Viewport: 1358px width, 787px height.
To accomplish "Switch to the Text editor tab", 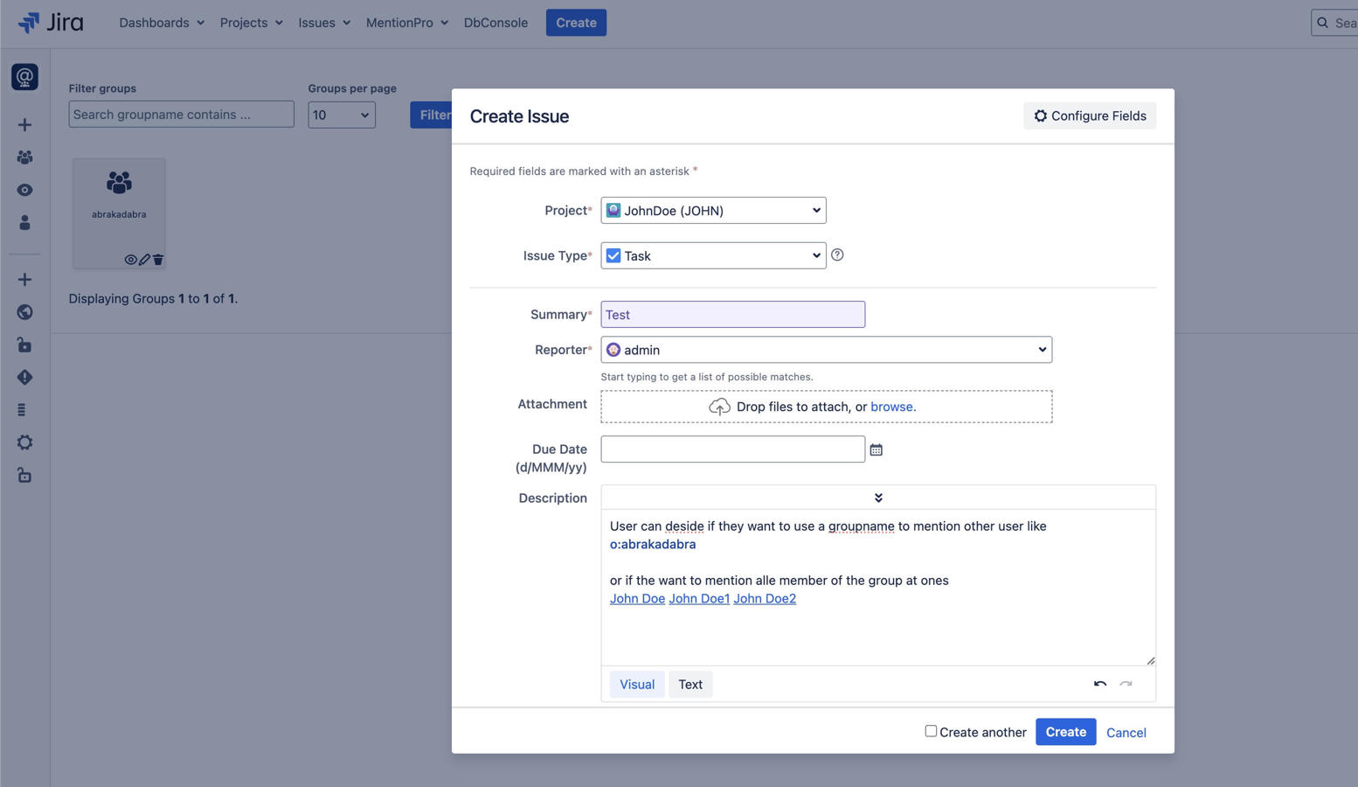I will 690,685.
